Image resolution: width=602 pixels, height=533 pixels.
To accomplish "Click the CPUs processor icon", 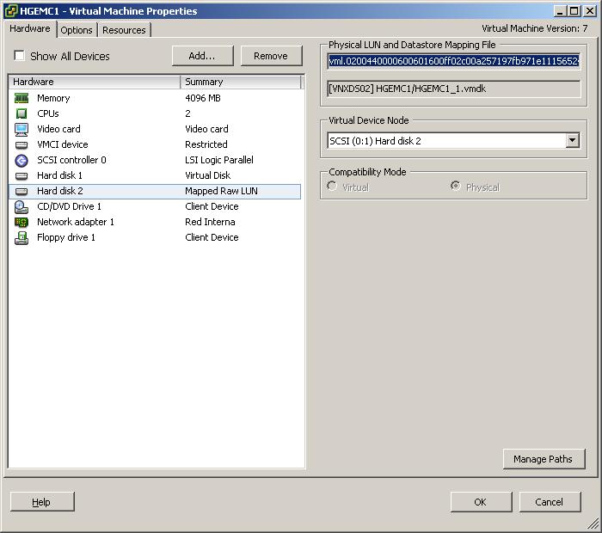I will 21,113.
